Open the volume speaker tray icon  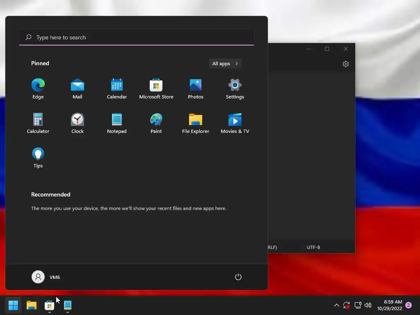point(368,305)
